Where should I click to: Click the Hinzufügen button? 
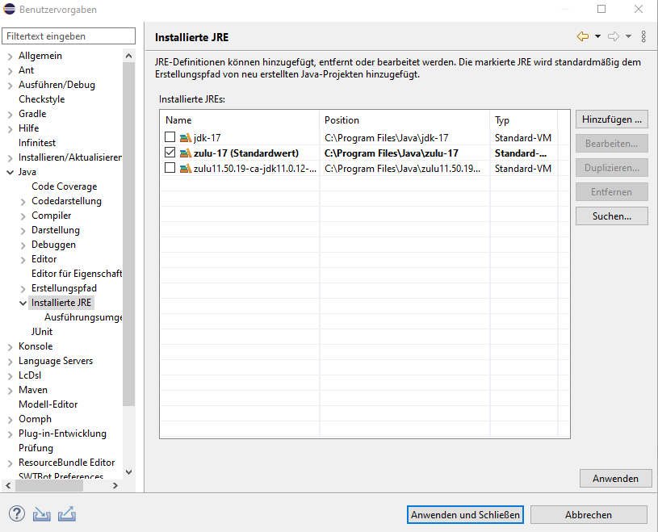(x=612, y=119)
